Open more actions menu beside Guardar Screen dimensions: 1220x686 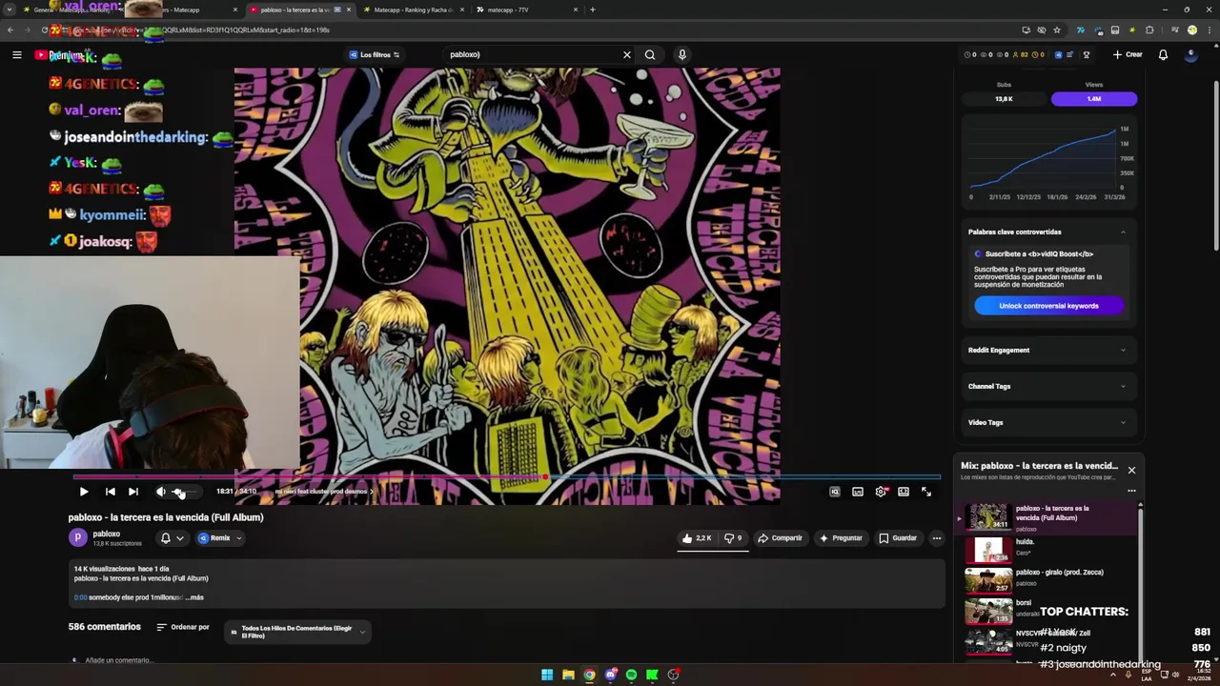tap(937, 538)
